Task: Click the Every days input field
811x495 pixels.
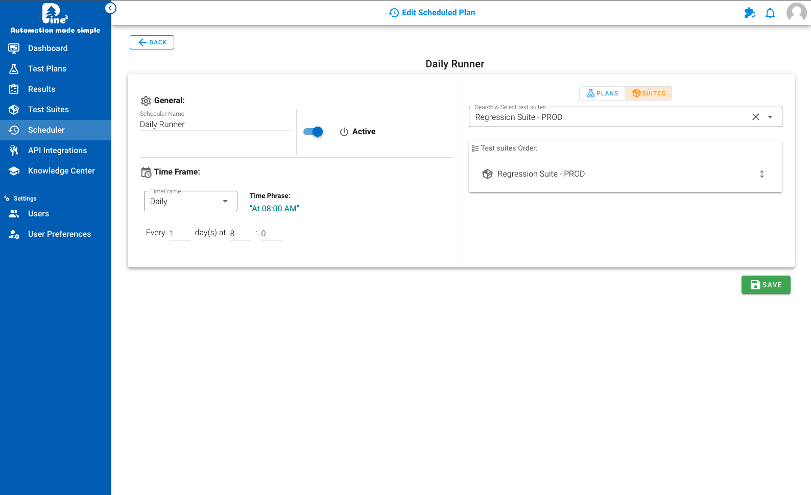Action: [180, 233]
